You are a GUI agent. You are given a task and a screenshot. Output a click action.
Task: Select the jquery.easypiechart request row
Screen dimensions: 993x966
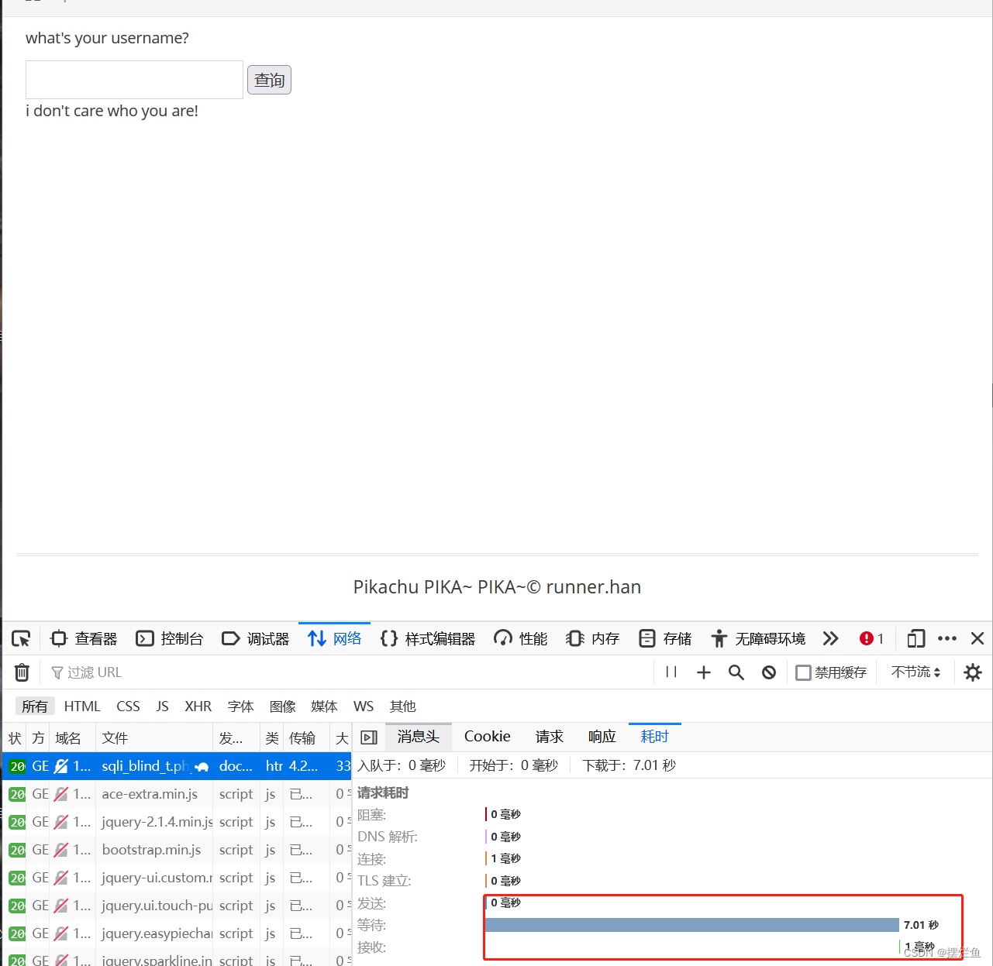pyautogui.click(x=177, y=933)
